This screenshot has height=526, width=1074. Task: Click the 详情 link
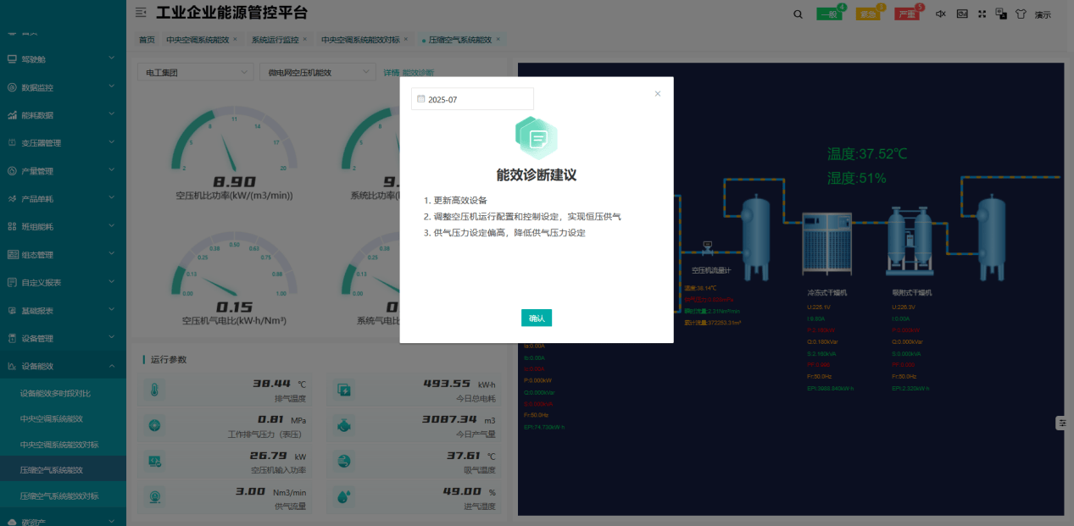click(391, 73)
